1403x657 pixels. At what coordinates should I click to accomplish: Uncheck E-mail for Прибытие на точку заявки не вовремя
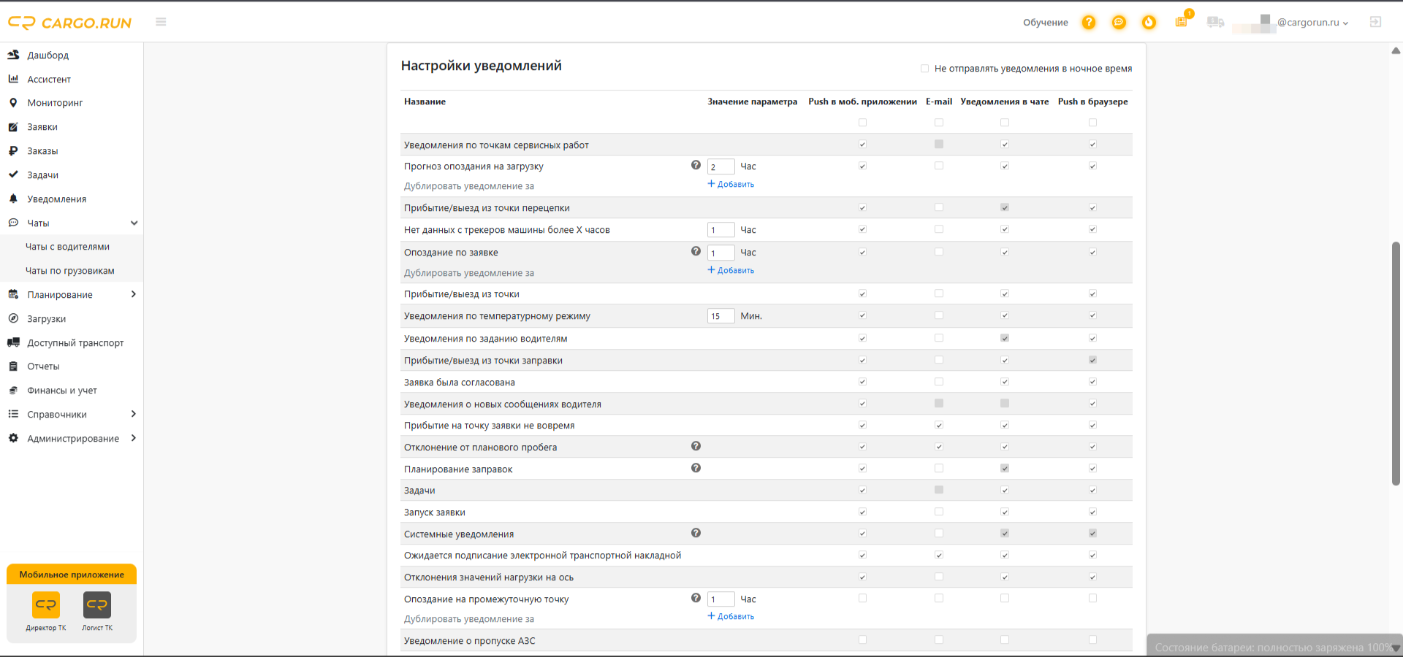[x=939, y=425]
